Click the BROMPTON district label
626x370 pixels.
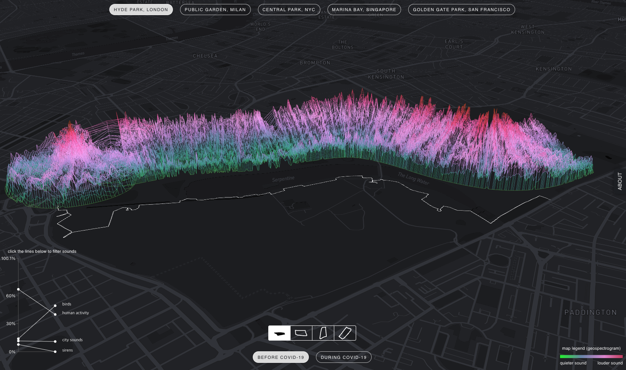[315, 63]
